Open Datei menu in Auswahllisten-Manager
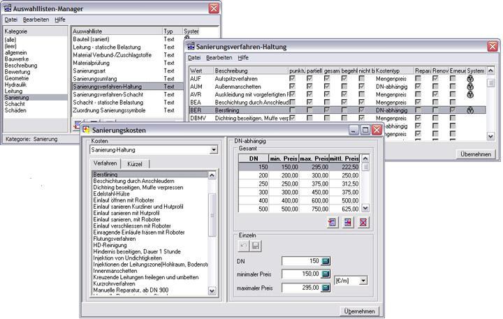 (x=11, y=20)
